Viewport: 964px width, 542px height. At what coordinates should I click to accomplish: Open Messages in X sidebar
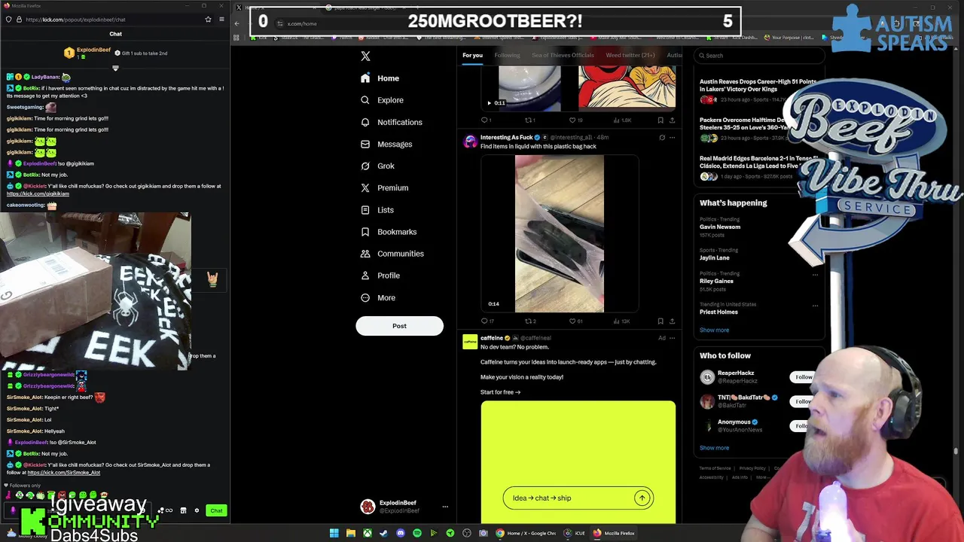[386, 144]
